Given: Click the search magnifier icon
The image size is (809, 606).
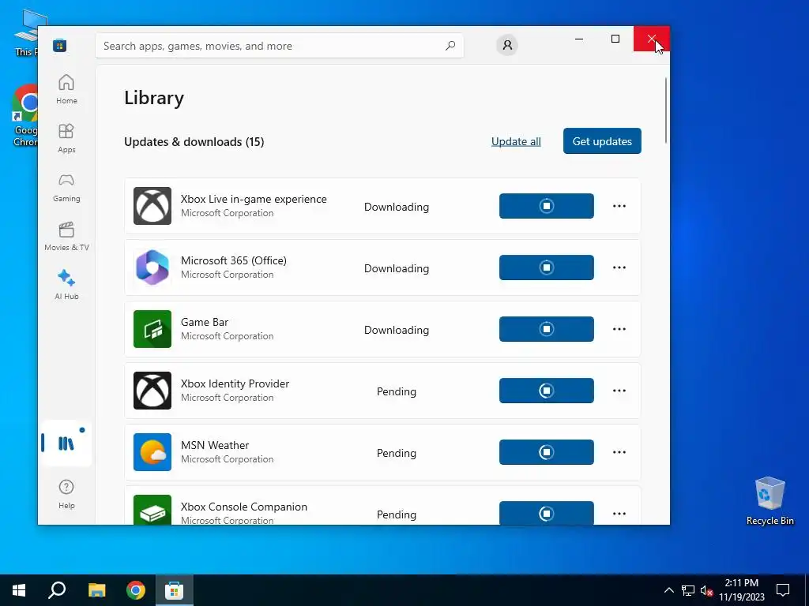Looking at the screenshot, I should pos(450,45).
